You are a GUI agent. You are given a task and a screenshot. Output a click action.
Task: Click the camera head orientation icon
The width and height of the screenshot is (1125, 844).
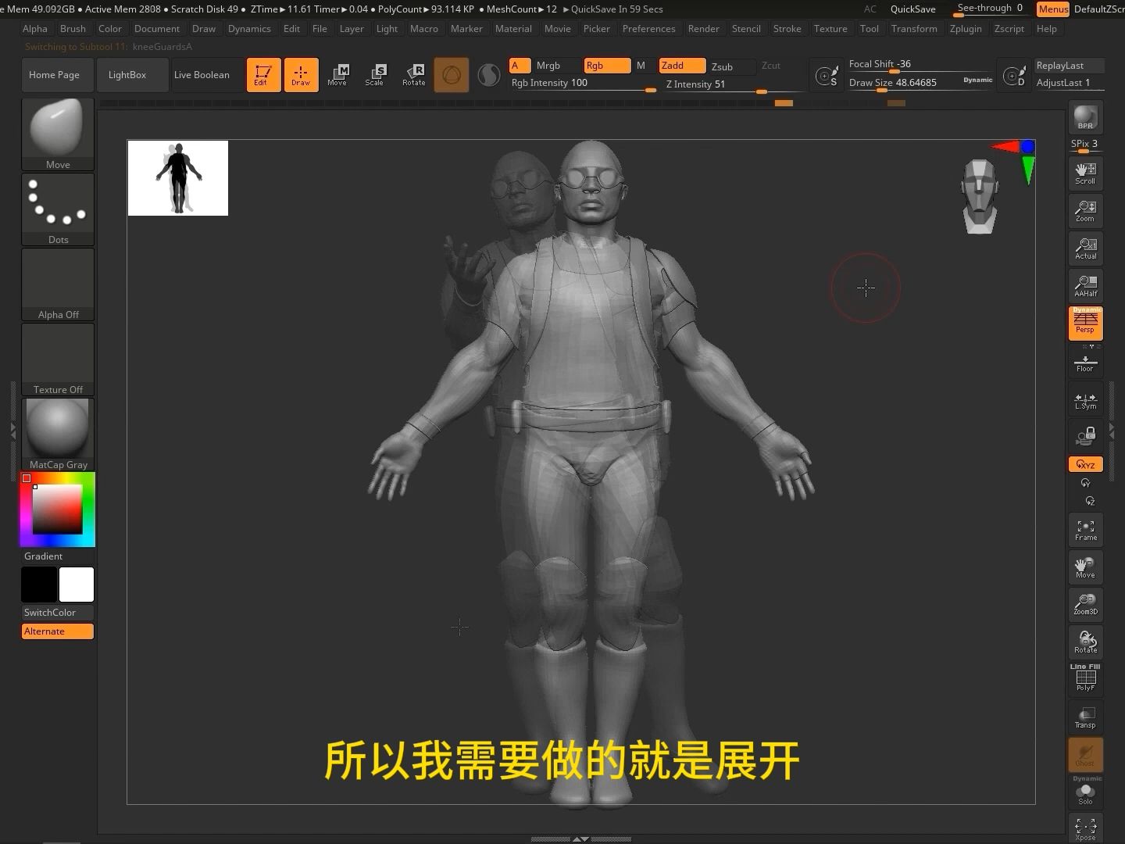click(x=980, y=196)
